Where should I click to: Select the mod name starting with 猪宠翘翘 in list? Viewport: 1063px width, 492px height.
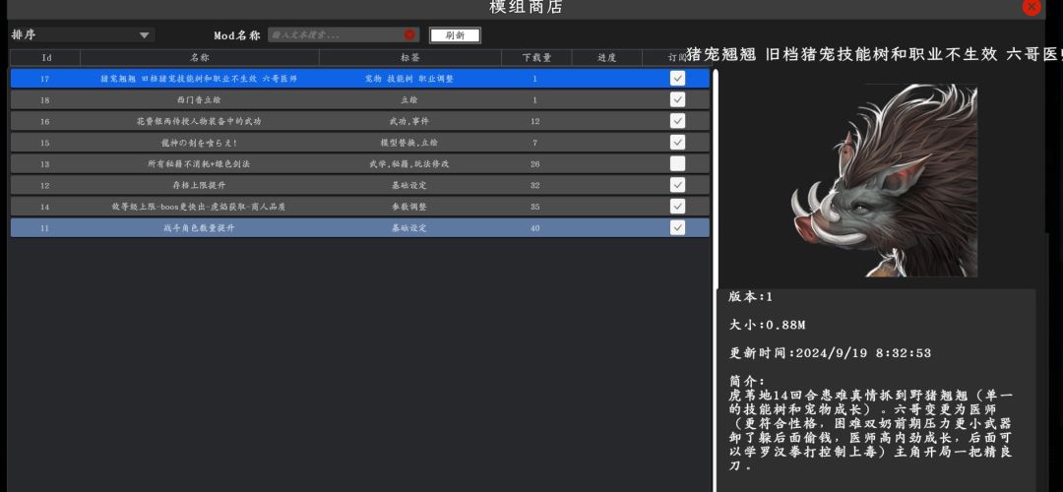pos(199,79)
